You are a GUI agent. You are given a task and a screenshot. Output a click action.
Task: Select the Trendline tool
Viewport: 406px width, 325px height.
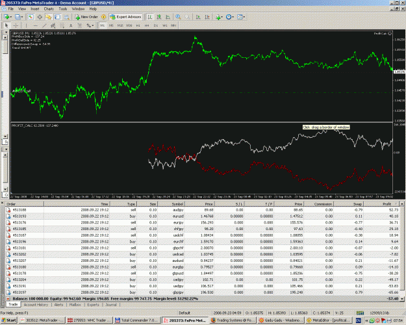pos(44,25)
